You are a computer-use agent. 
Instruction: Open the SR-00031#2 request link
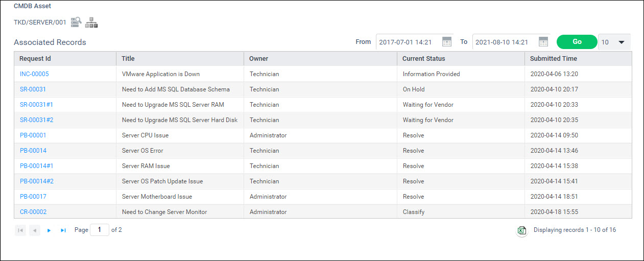coord(36,120)
